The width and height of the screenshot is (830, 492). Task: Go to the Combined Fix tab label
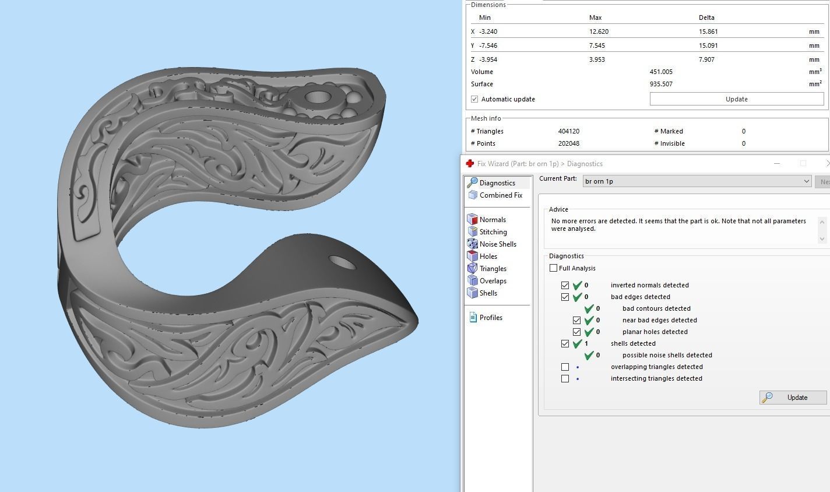pos(501,195)
